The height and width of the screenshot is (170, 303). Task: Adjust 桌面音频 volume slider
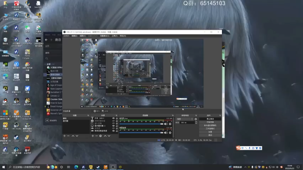[x=141, y=133]
